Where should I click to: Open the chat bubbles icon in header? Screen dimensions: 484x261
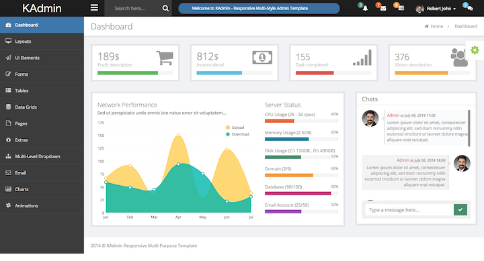(x=470, y=8)
